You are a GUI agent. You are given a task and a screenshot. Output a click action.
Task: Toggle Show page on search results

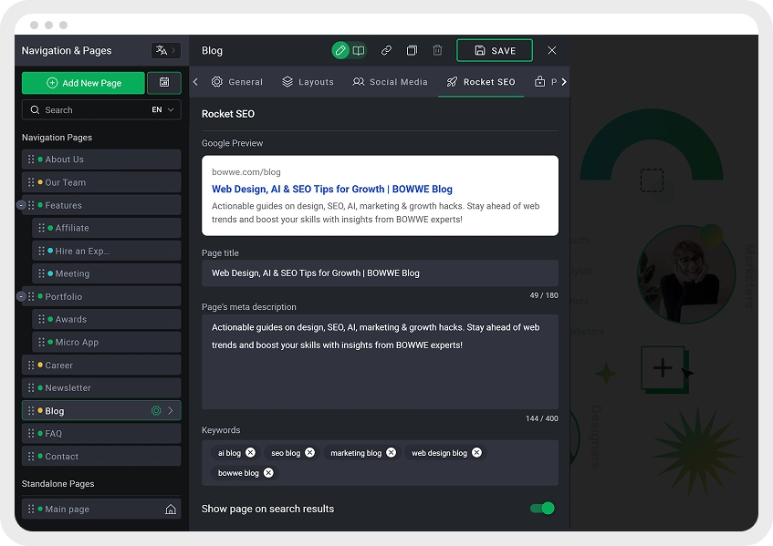point(542,508)
